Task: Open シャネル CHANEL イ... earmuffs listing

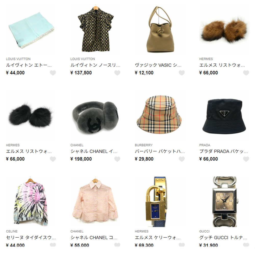Action: (94, 151)
